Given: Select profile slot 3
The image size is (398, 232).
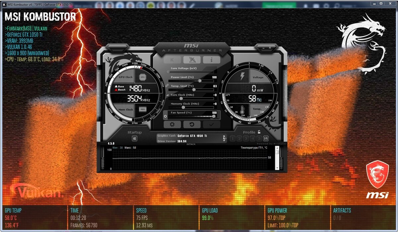Looking at the screenshot, I should (246, 138).
